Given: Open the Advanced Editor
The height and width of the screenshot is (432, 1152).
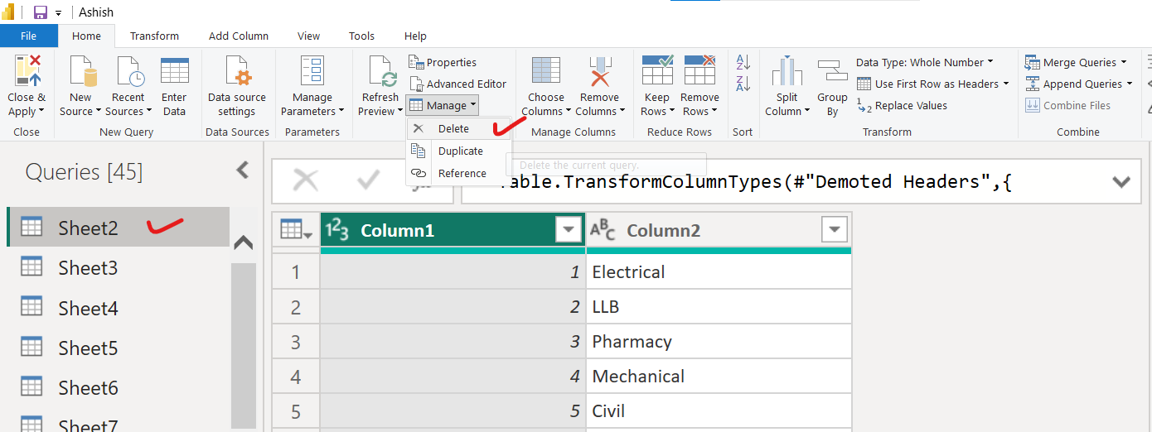Looking at the screenshot, I should pos(457,84).
